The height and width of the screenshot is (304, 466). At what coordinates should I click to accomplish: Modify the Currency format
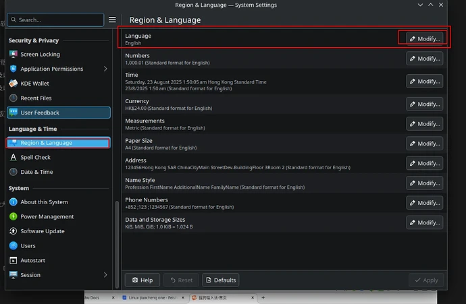point(424,104)
